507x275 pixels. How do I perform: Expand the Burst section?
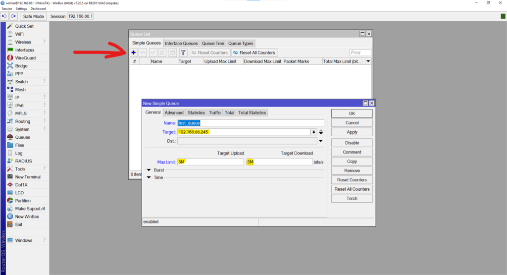click(150, 170)
